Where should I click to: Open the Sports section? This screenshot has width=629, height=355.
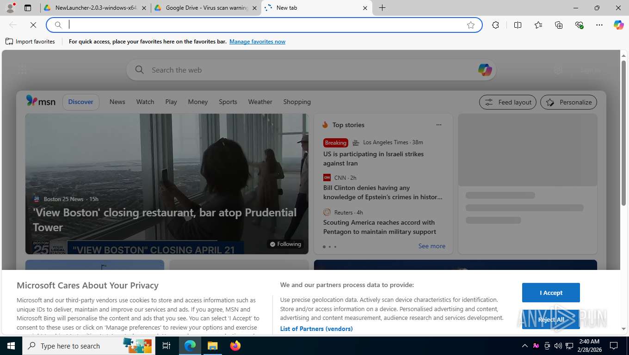point(228,102)
